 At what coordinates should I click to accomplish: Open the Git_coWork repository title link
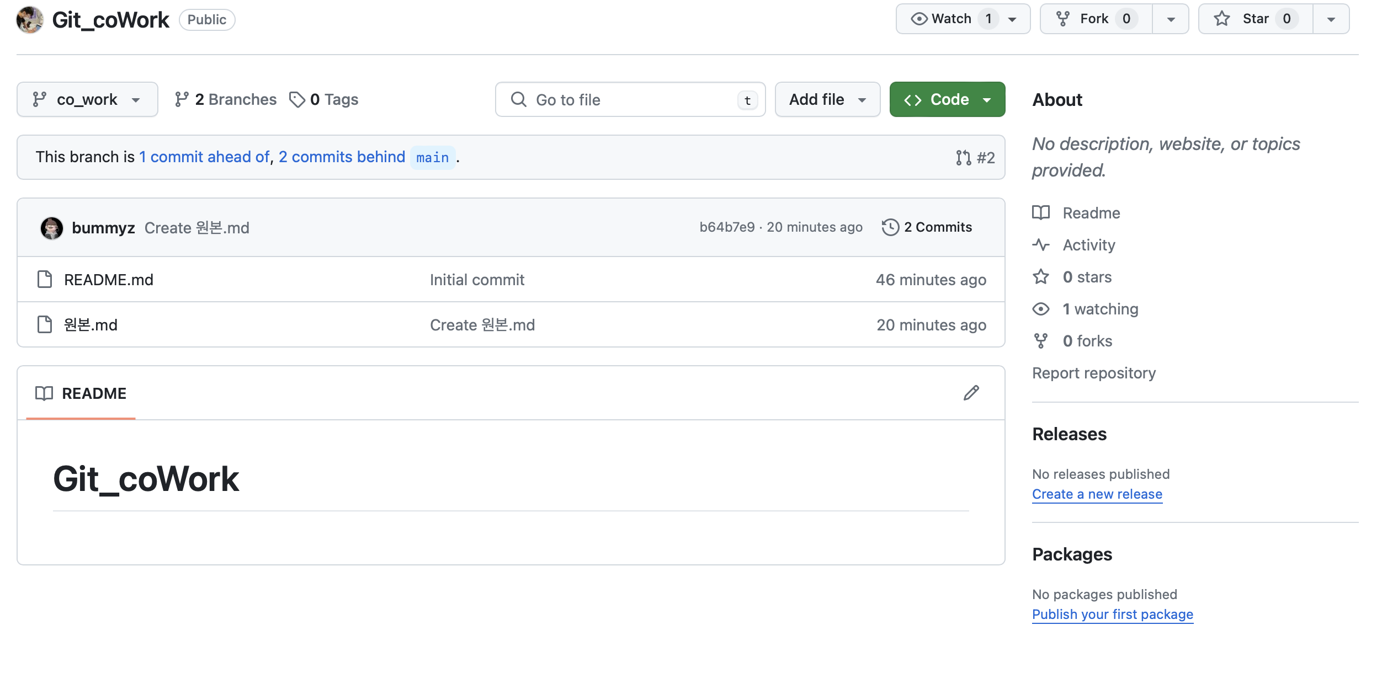coord(110,20)
